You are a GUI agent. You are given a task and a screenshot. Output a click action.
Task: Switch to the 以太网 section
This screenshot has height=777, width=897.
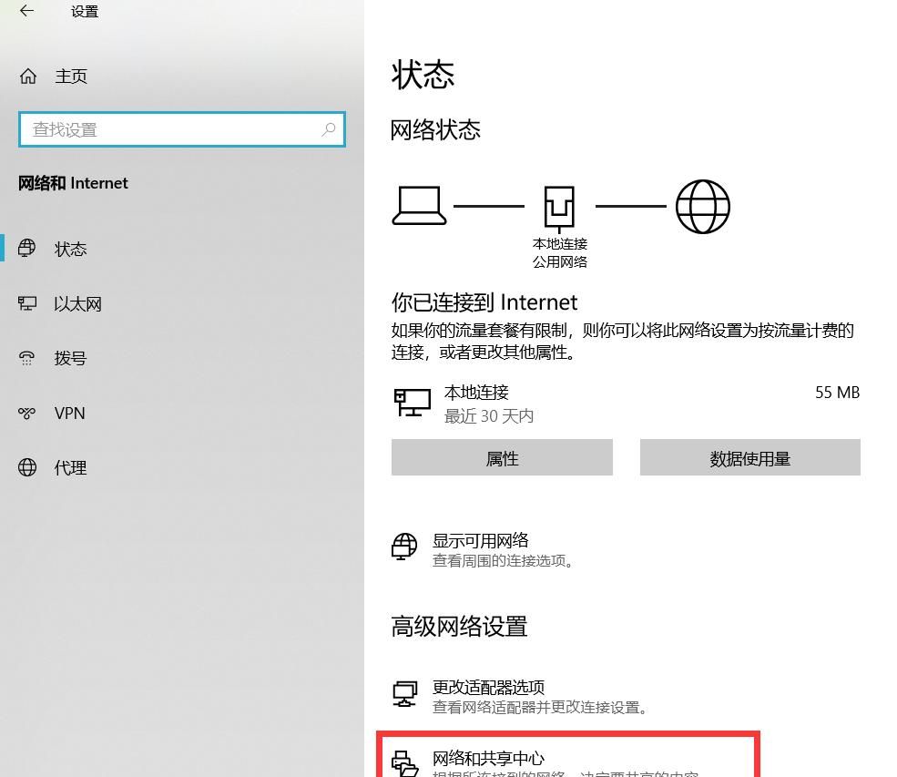point(77,303)
